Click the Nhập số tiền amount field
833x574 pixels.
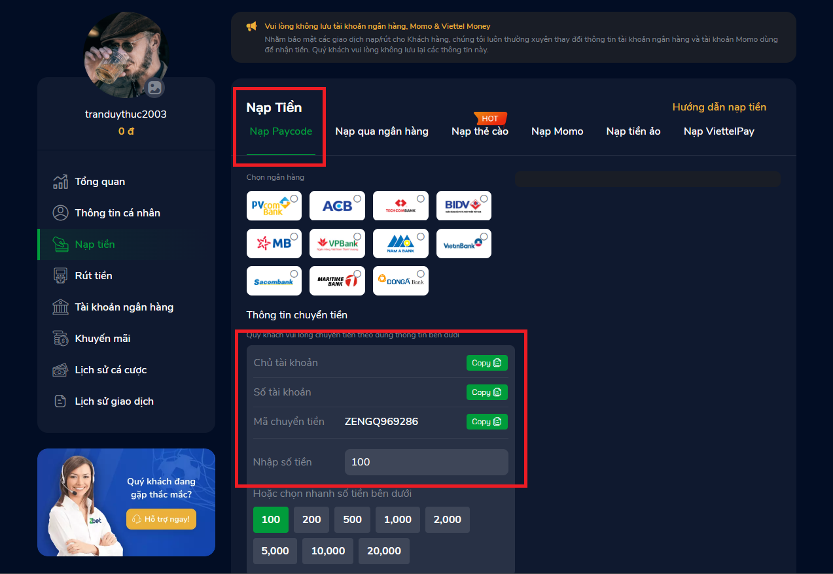point(426,462)
